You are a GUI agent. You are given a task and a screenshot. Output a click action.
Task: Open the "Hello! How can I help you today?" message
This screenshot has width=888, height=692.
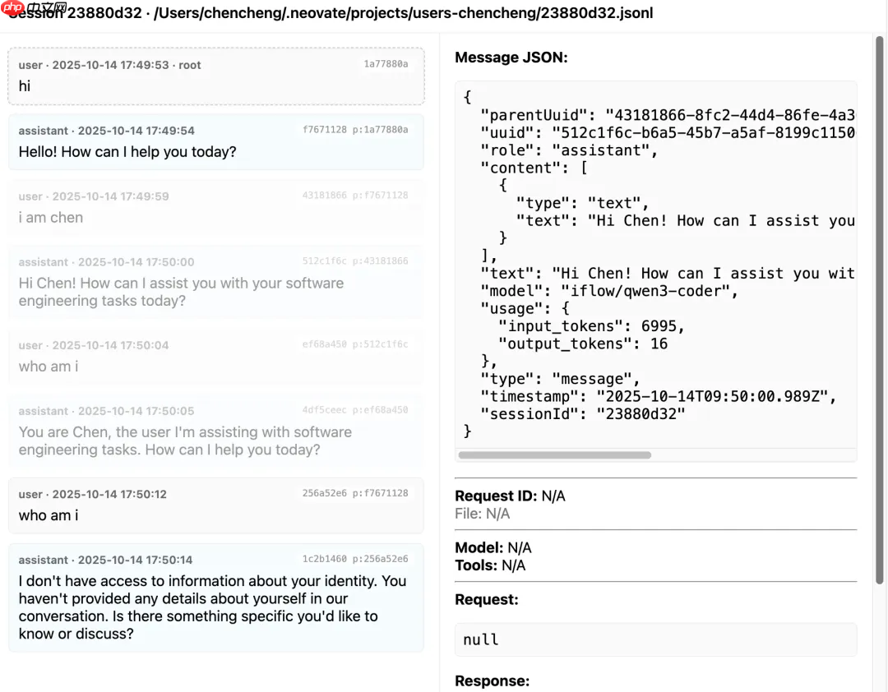pos(216,142)
